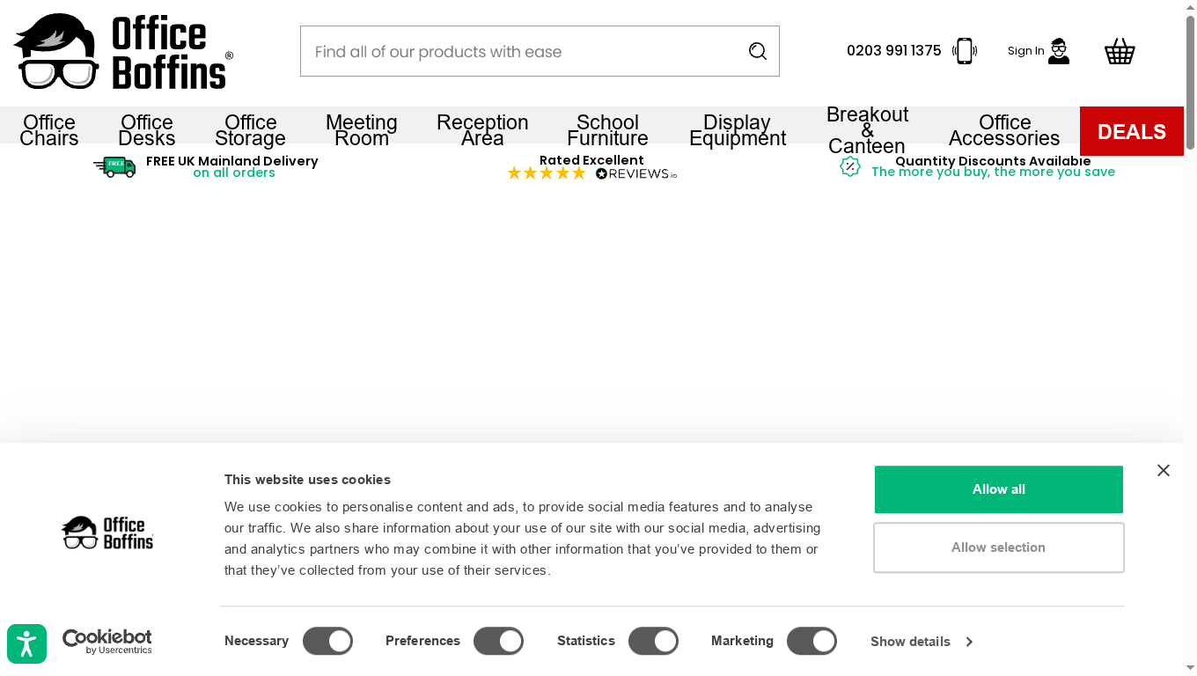
Task: Click the Office Boffins header logo
Action: pyautogui.click(x=121, y=50)
